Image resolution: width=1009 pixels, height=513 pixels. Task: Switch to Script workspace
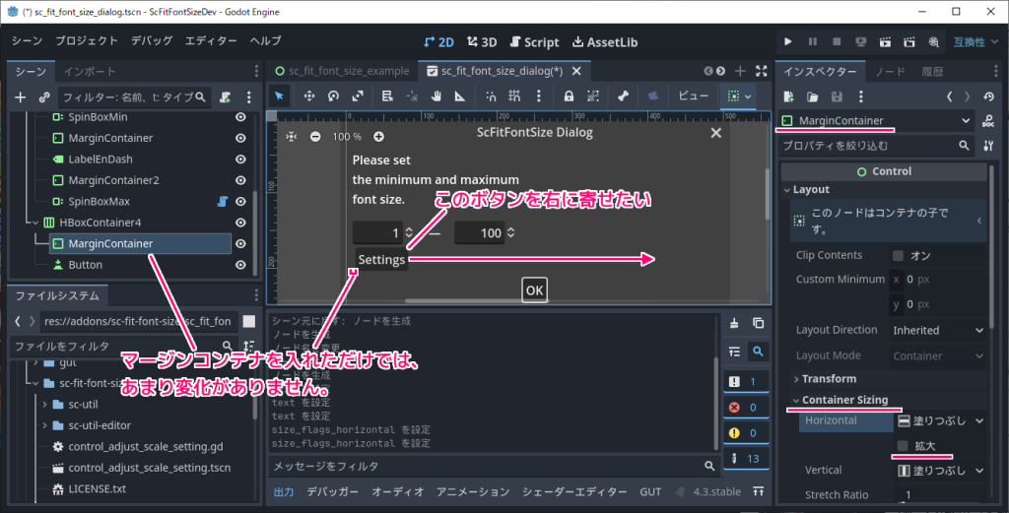coord(535,41)
